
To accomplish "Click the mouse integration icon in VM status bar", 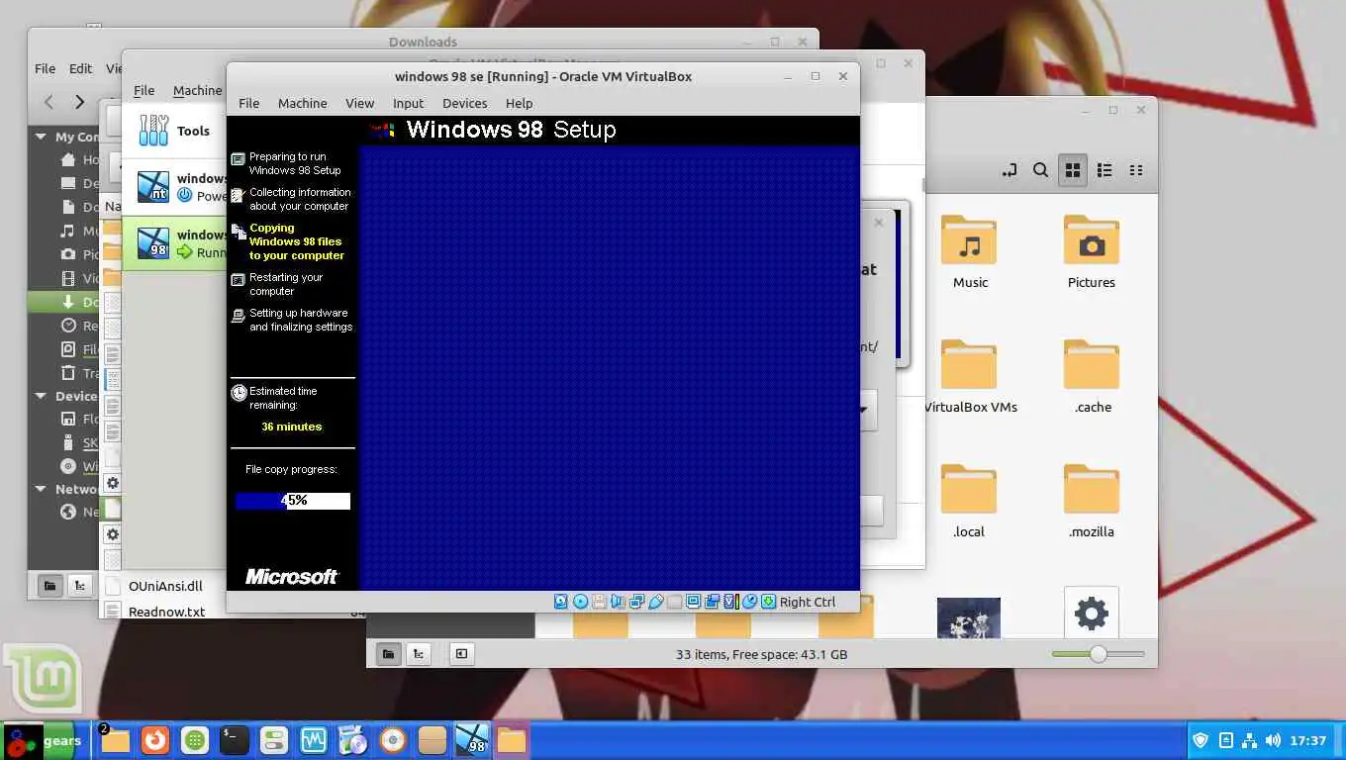I will click(x=749, y=602).
